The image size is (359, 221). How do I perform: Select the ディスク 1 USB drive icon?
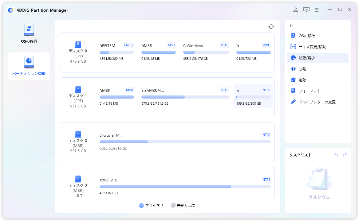point(78,89)
